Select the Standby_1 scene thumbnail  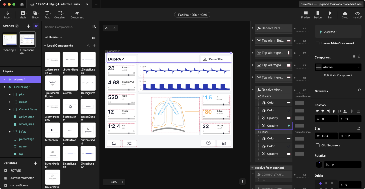(x=9, y=39)
